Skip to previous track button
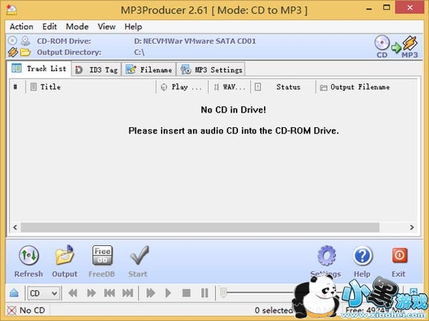The width and height of the screenshot is (429, 321). tap(109, 293)
